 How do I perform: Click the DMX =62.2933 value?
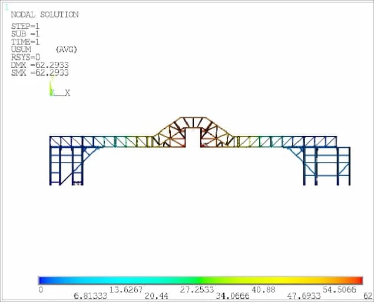40,65
